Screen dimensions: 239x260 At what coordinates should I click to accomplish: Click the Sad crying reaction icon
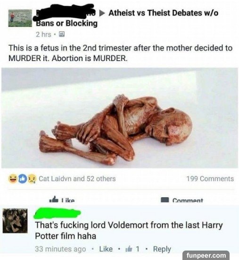32,179
